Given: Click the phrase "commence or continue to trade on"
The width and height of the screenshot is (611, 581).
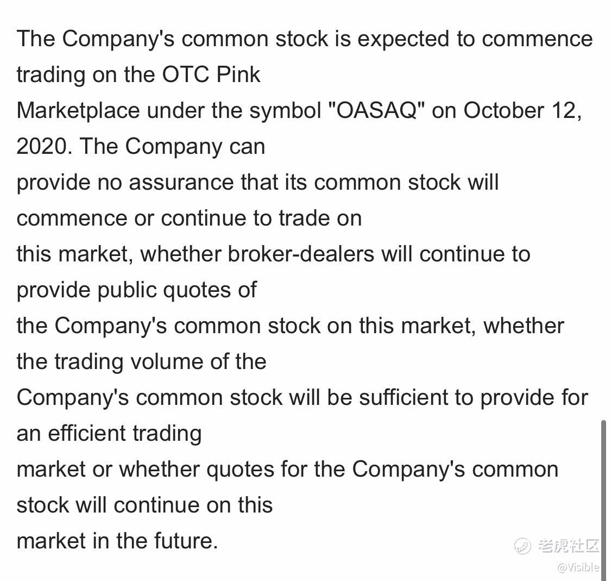Looking at the screenshot, I should coord(189,218).
